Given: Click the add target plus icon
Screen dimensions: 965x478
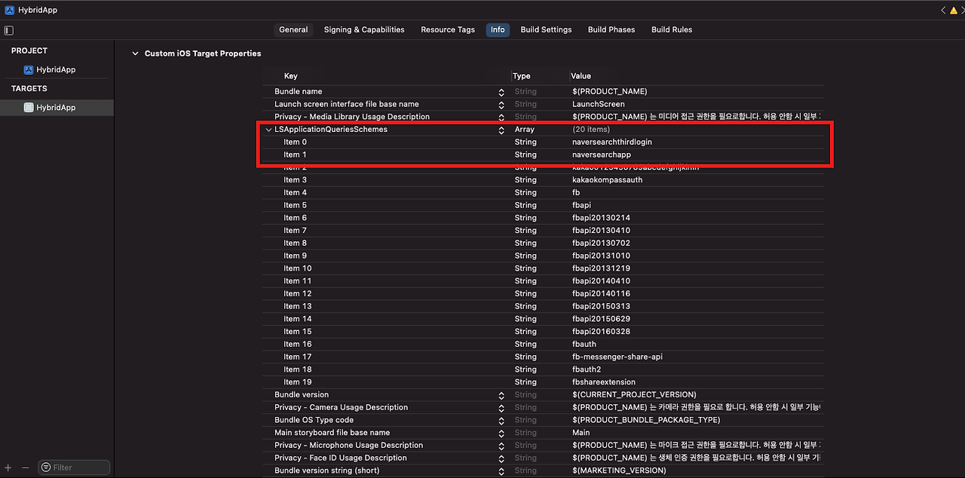Looking at the screenshot, I should click(8, 467).
